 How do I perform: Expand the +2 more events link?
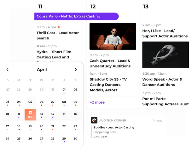[97, 102]
